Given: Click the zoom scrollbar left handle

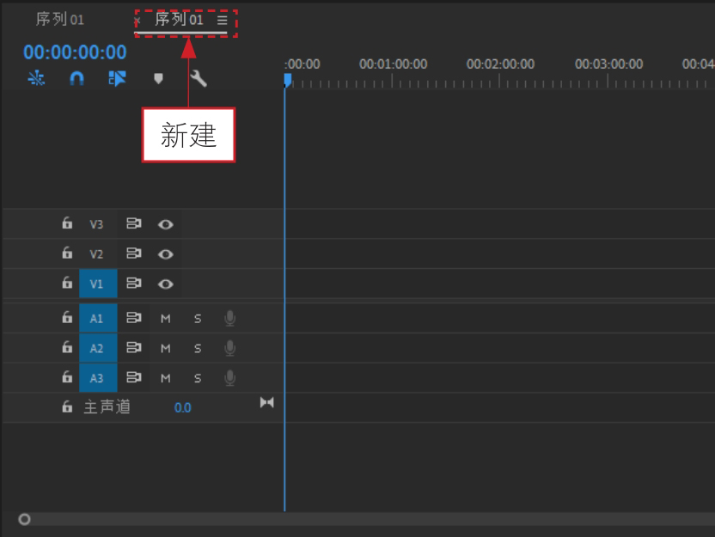Looking at the screenshot, I should click(x=24, y=519).
